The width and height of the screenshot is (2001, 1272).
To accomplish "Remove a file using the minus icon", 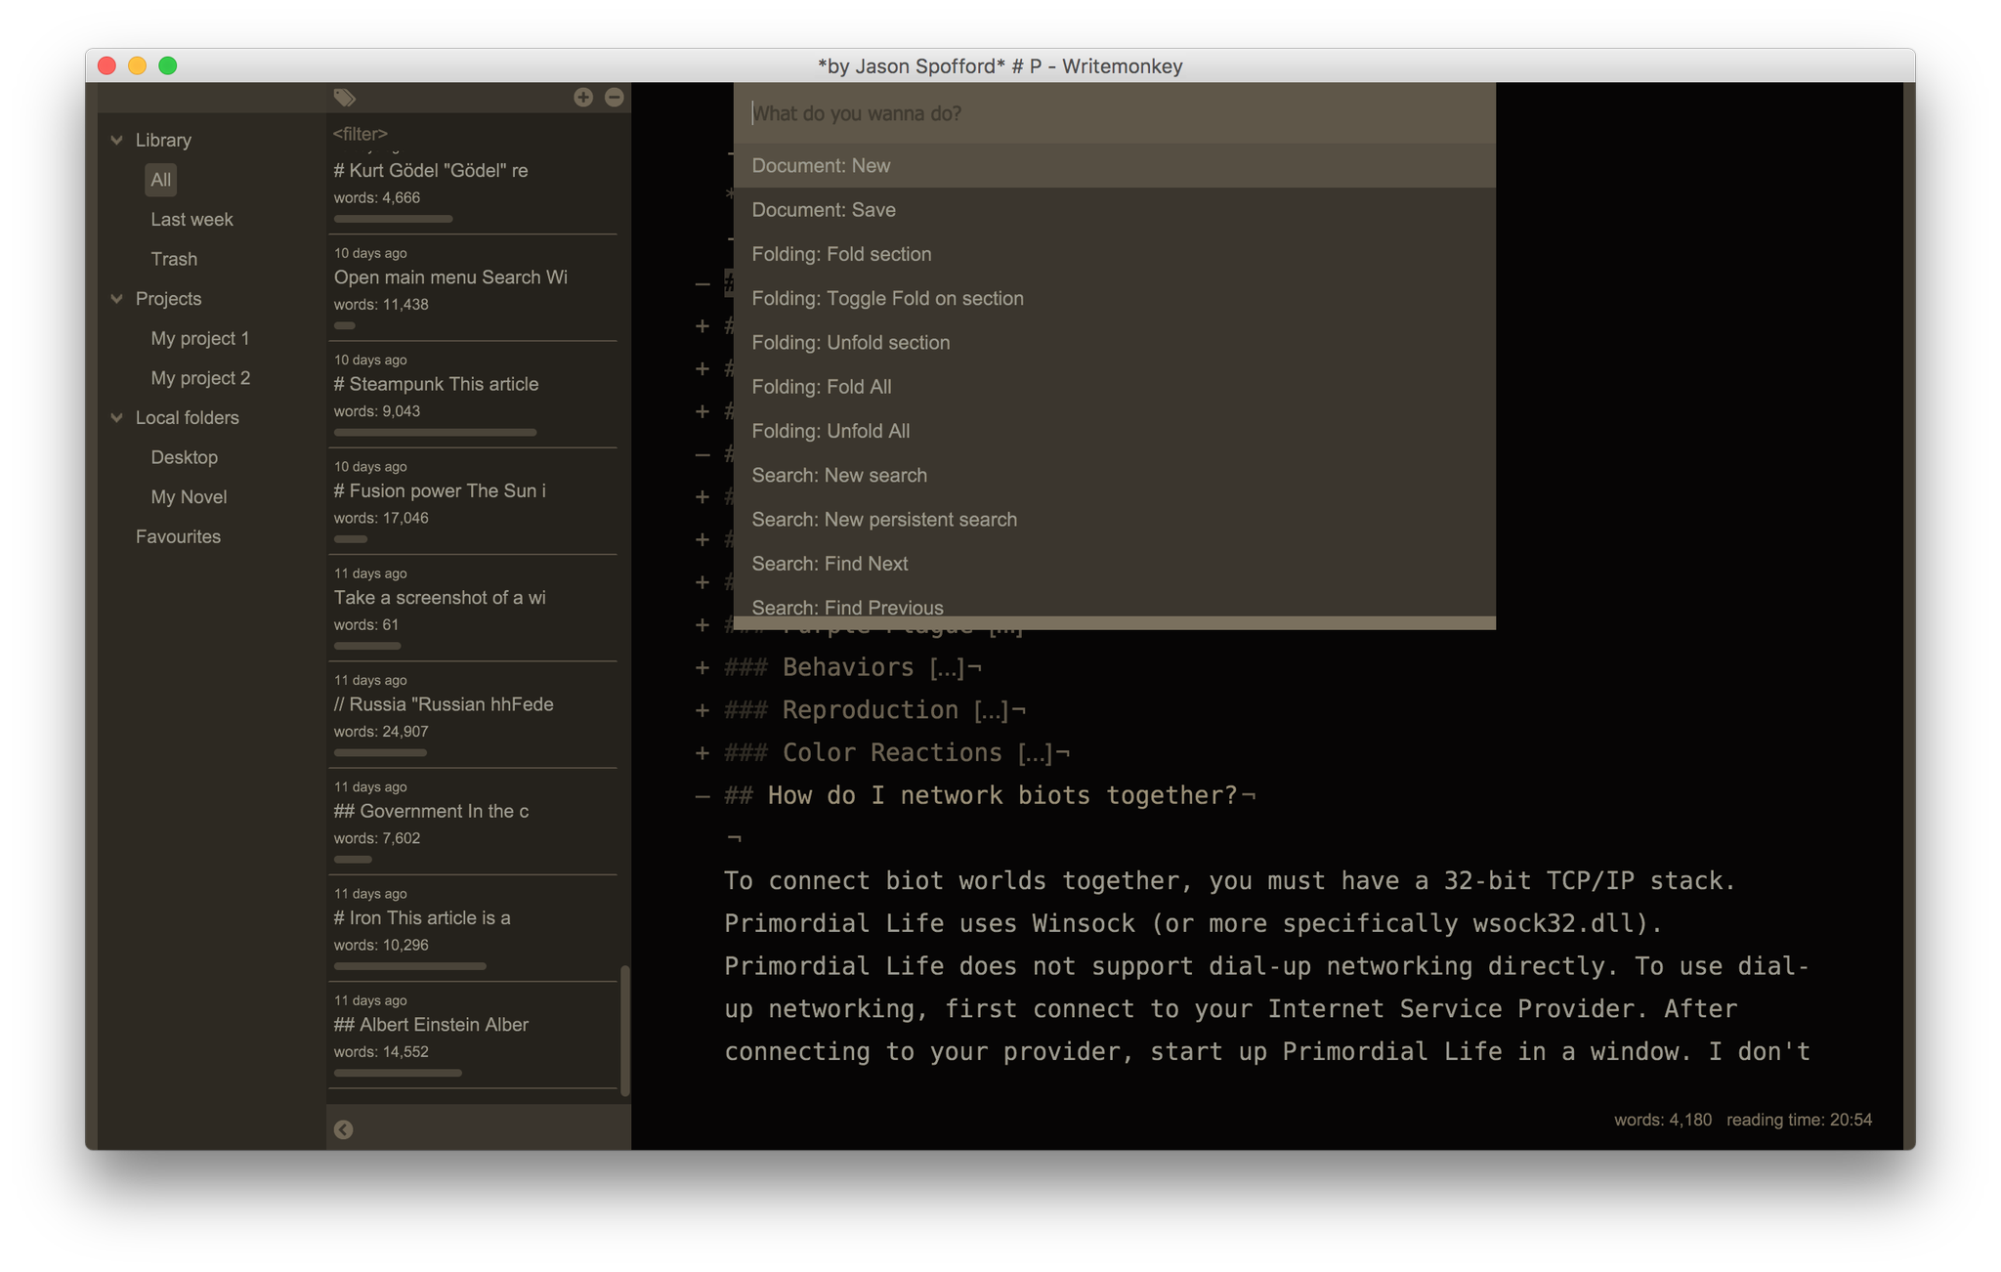I will 614,97.
